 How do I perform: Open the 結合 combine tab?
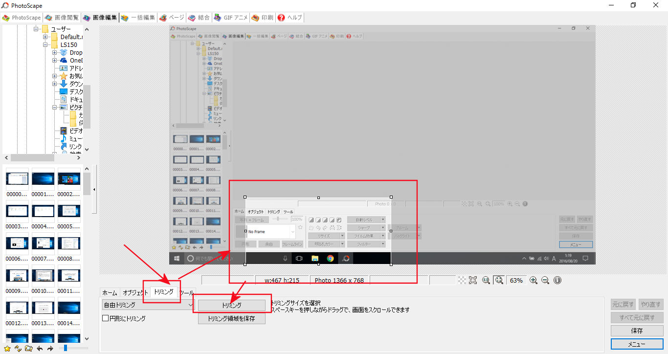click(x=199, y=18)
